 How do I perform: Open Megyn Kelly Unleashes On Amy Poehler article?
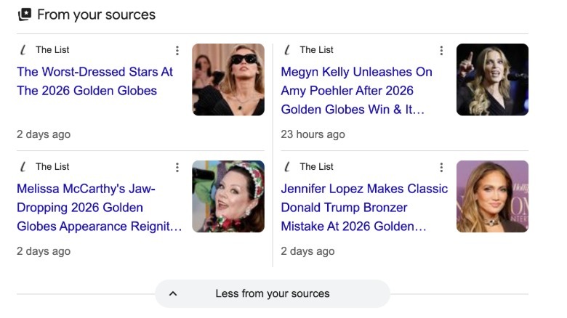point(356,91)
